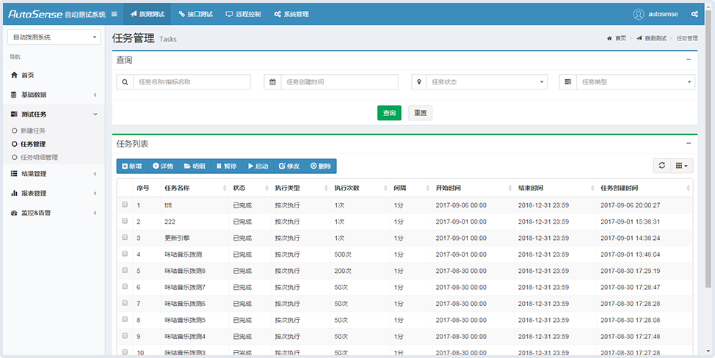Image resolution: width=715 pixels, height=358 pixels.
Task: Check the checkbox for row 咪咕音乐拨测4
Action: point(125,336)
